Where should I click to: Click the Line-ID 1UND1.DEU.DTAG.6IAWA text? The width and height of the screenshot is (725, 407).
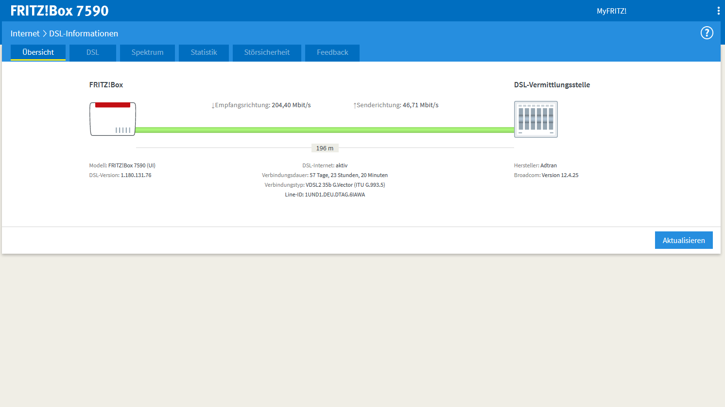pyautogui.click(x=325, y=195)
